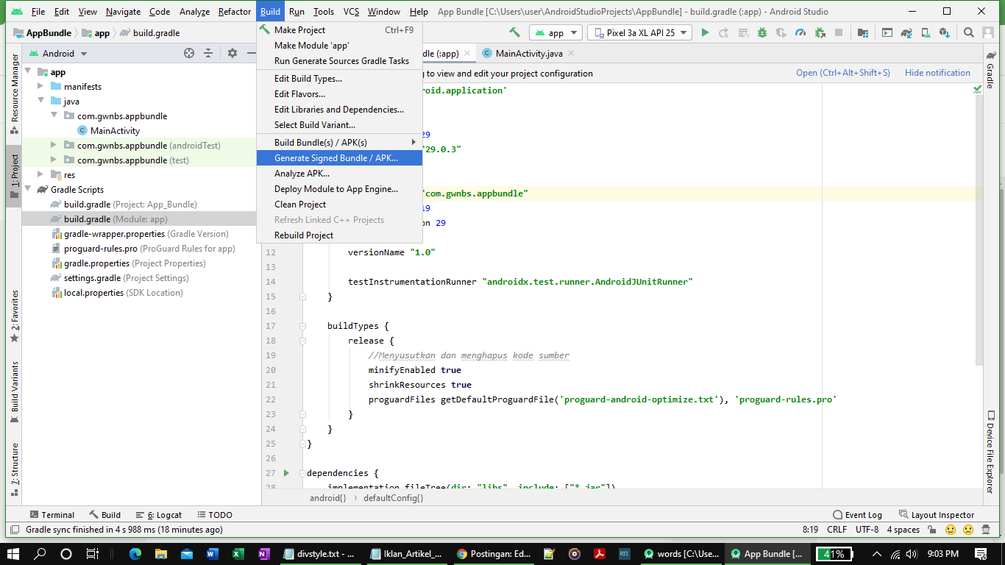Collapse all nodes using the Project panel icon
This screenshot has width=1005, height=565.
pyautogui.click(x=207, y=53)
